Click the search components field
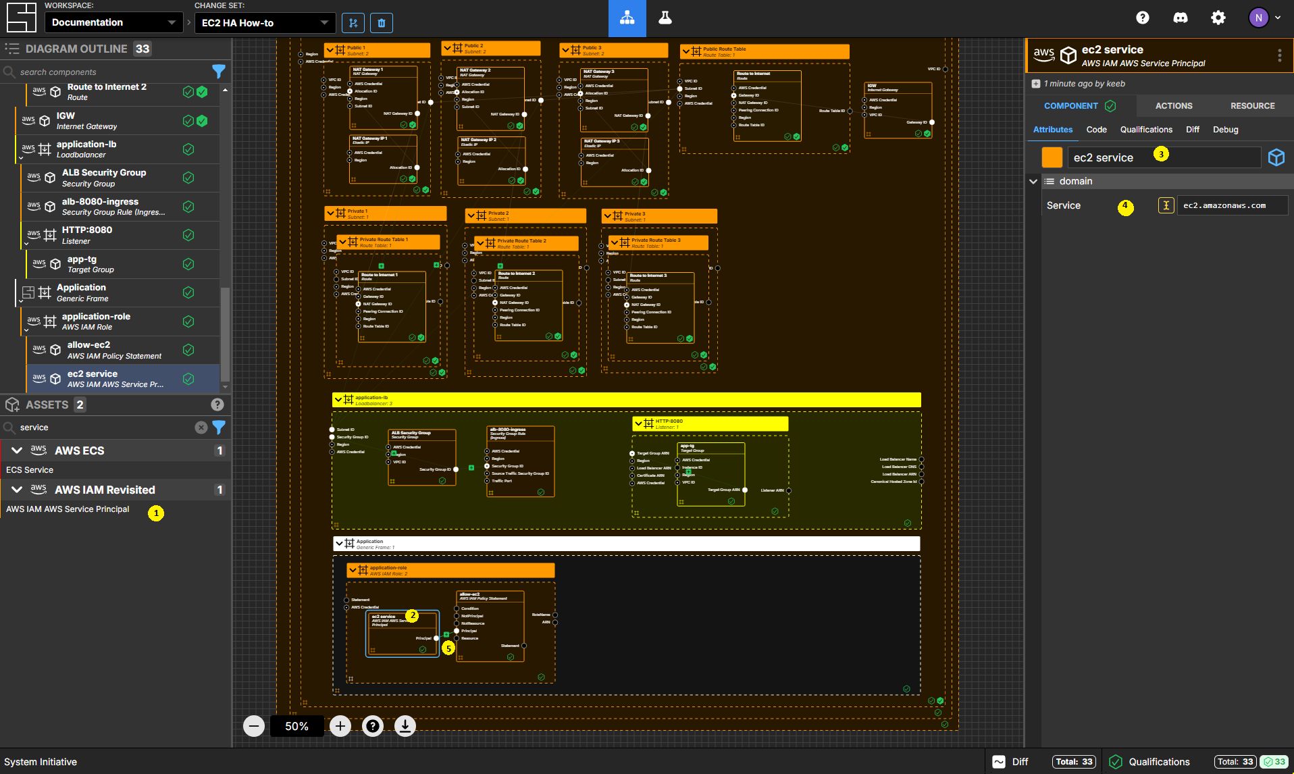The height and width of the screenshot is (774, 1294). tap(113, 72)
